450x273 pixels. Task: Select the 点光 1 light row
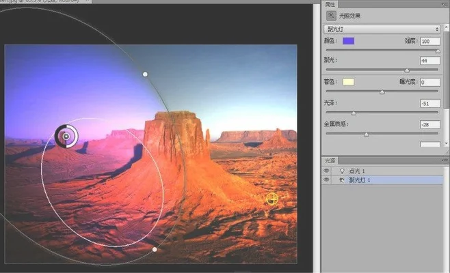pos(383,171)
